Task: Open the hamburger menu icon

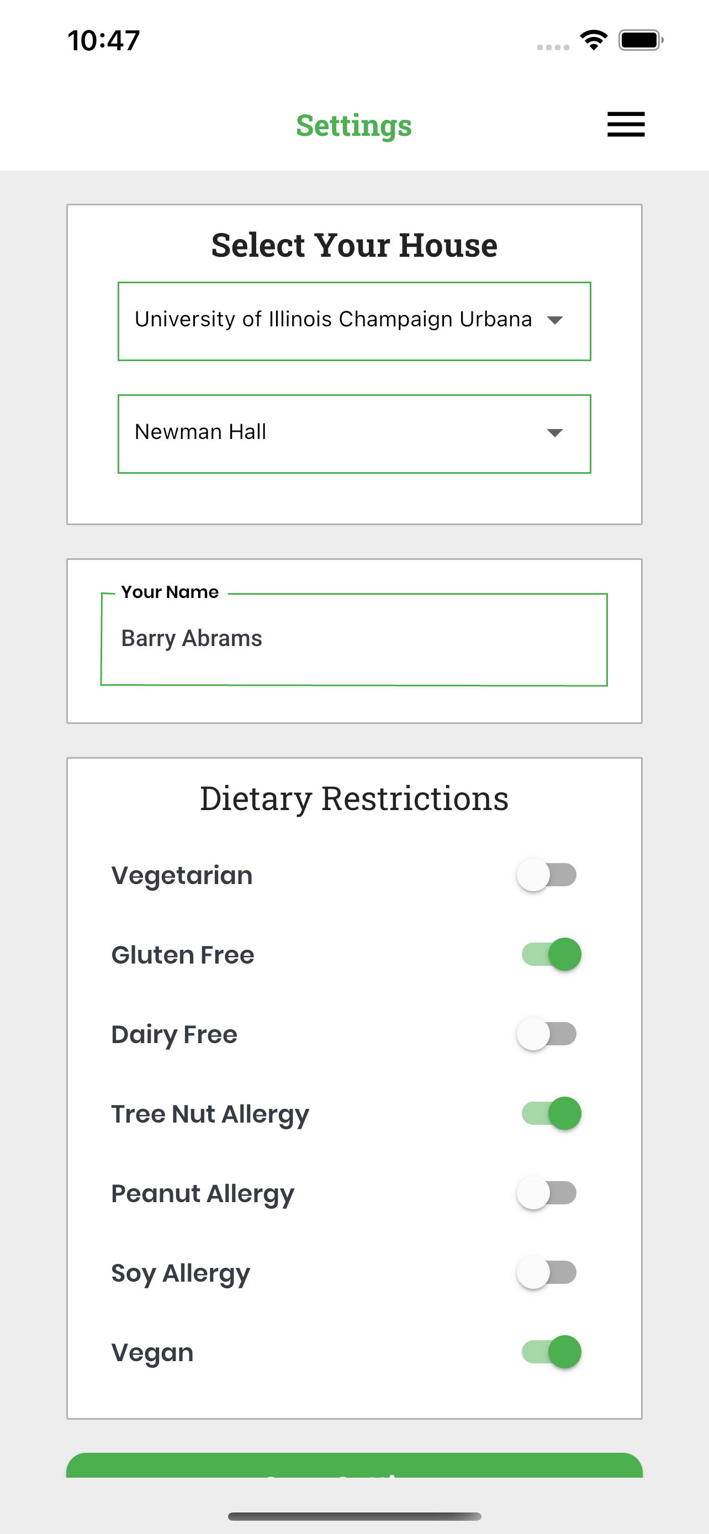Action: (x=626, y=124)
